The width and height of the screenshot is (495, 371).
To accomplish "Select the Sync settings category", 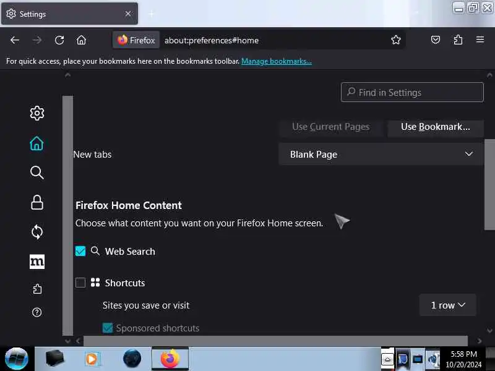I will [x=37, y=232].
